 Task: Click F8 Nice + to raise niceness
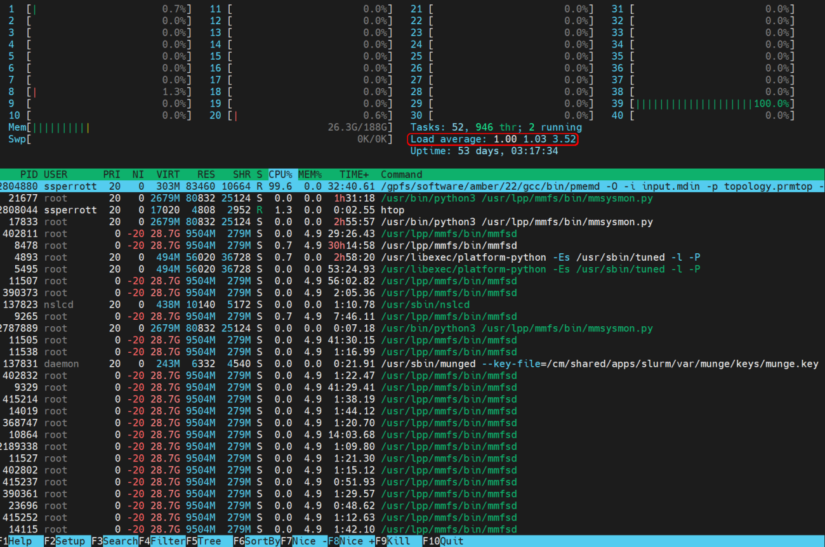click(351, 541)
